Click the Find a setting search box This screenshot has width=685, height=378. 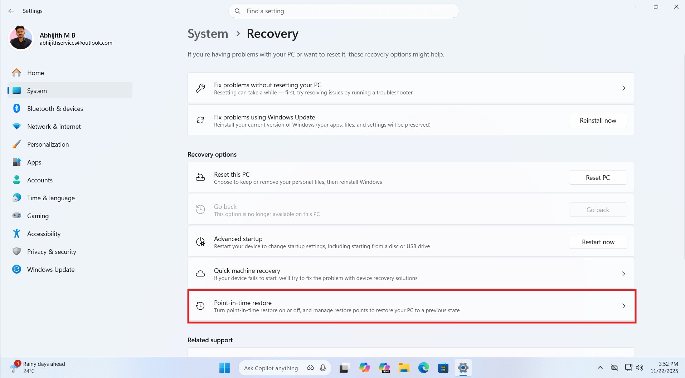pyautogui.click(x=343, y=11)
